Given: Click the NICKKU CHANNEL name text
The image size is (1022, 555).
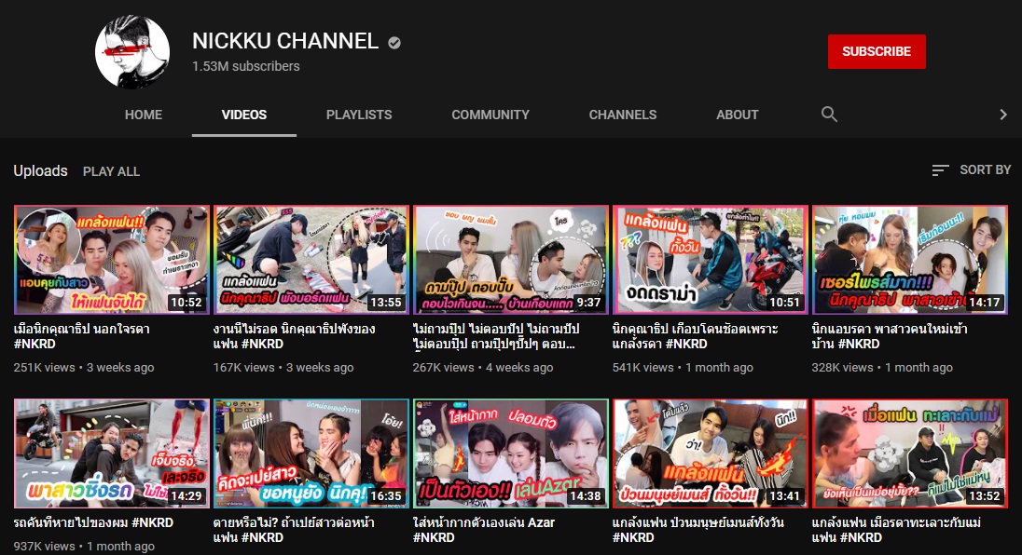Looking at the screenshot, I should [285, 41].
